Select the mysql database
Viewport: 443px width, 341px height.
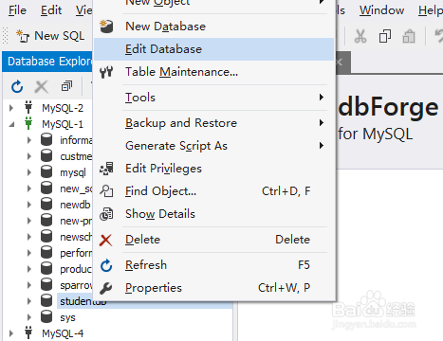point(73,172)
